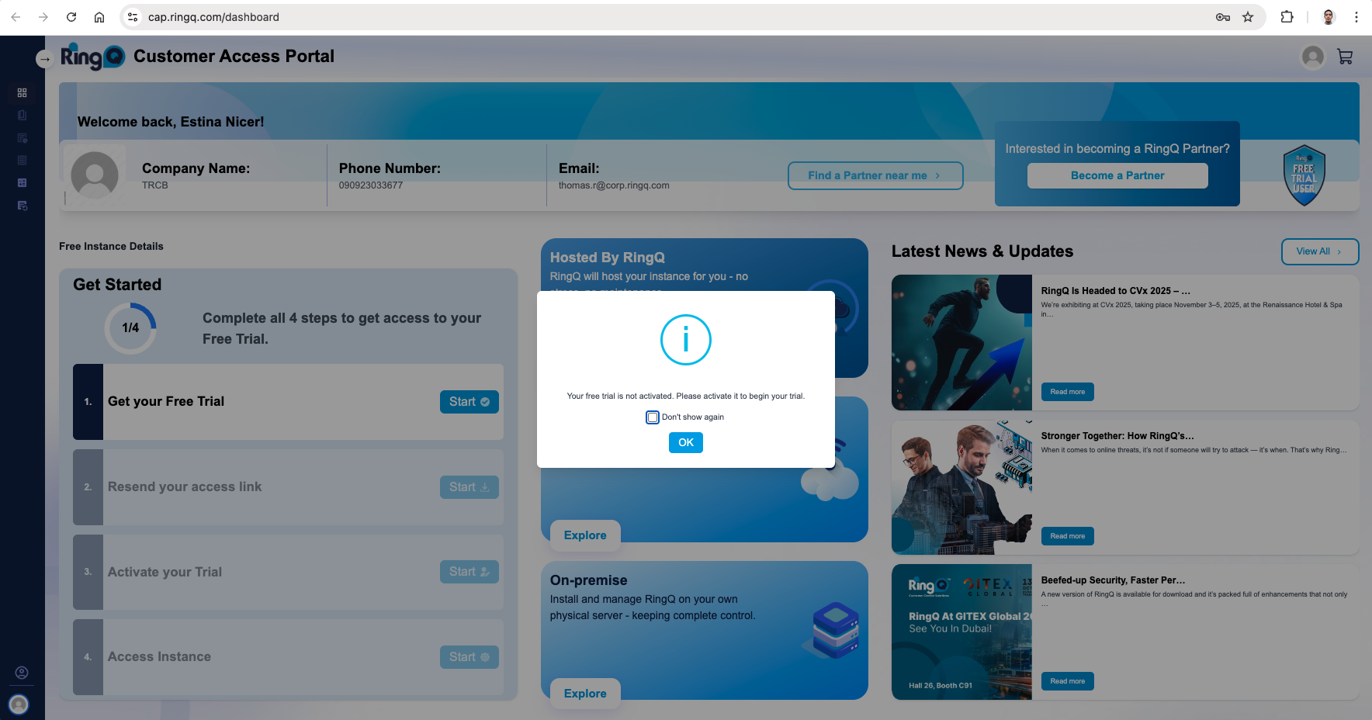Viewport: 1372px width, 720px height.
Task: Click the 'Beefed-up Security, Faster Per…' headline
Action: pyautogui.click(x=1113, y=580)
